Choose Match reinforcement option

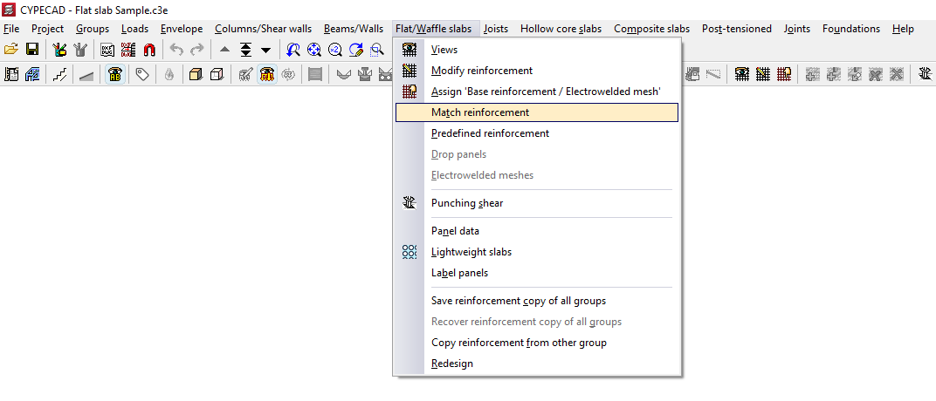(537, 112)
